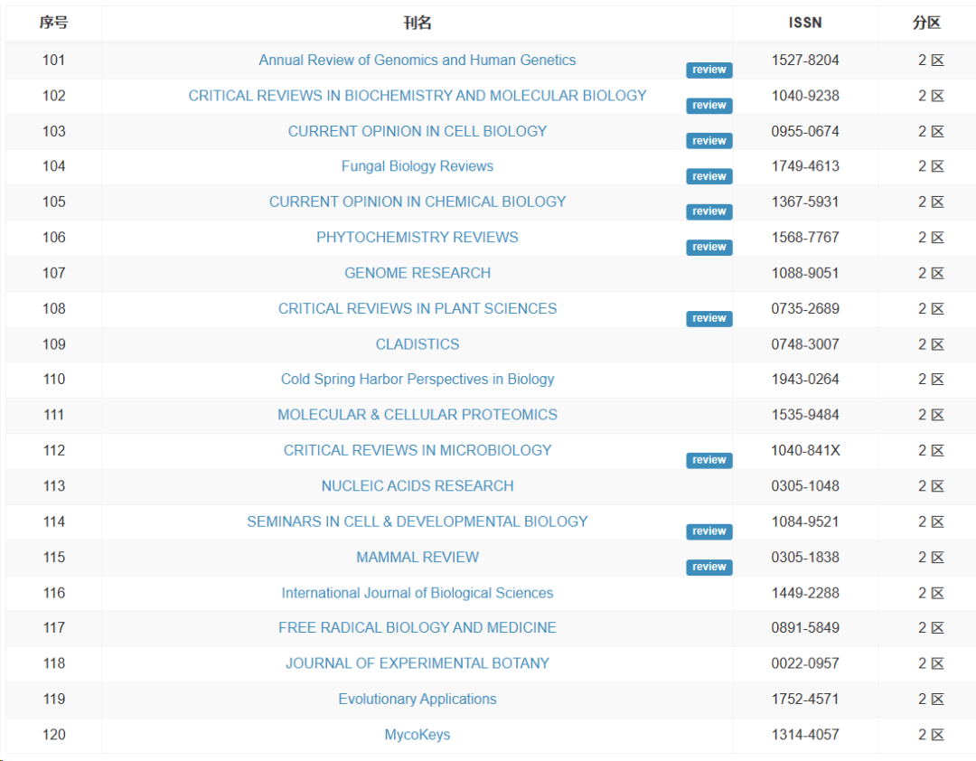This screenshot has height=761, width=976.
Task: Click serial number 113 cell
Action: [53, 485]
